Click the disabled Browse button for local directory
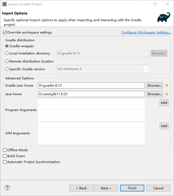174x196 pixels. [159, 53]
